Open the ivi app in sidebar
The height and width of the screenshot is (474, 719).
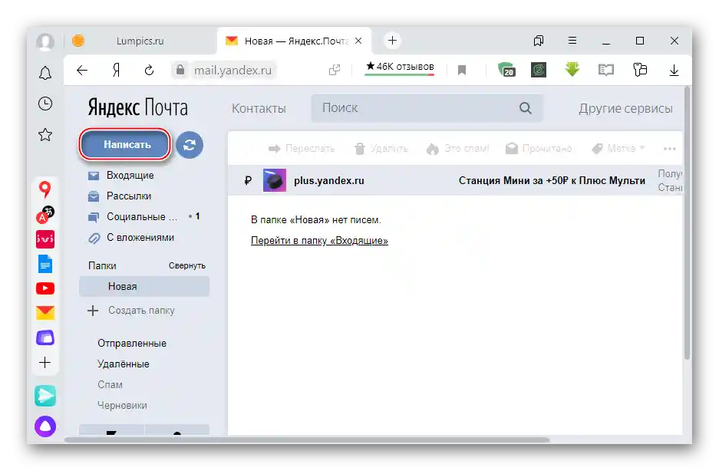[x=45, y=239]
